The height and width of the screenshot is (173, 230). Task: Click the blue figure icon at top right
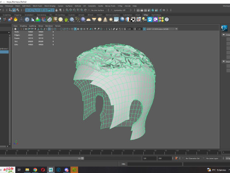(224, 28)
